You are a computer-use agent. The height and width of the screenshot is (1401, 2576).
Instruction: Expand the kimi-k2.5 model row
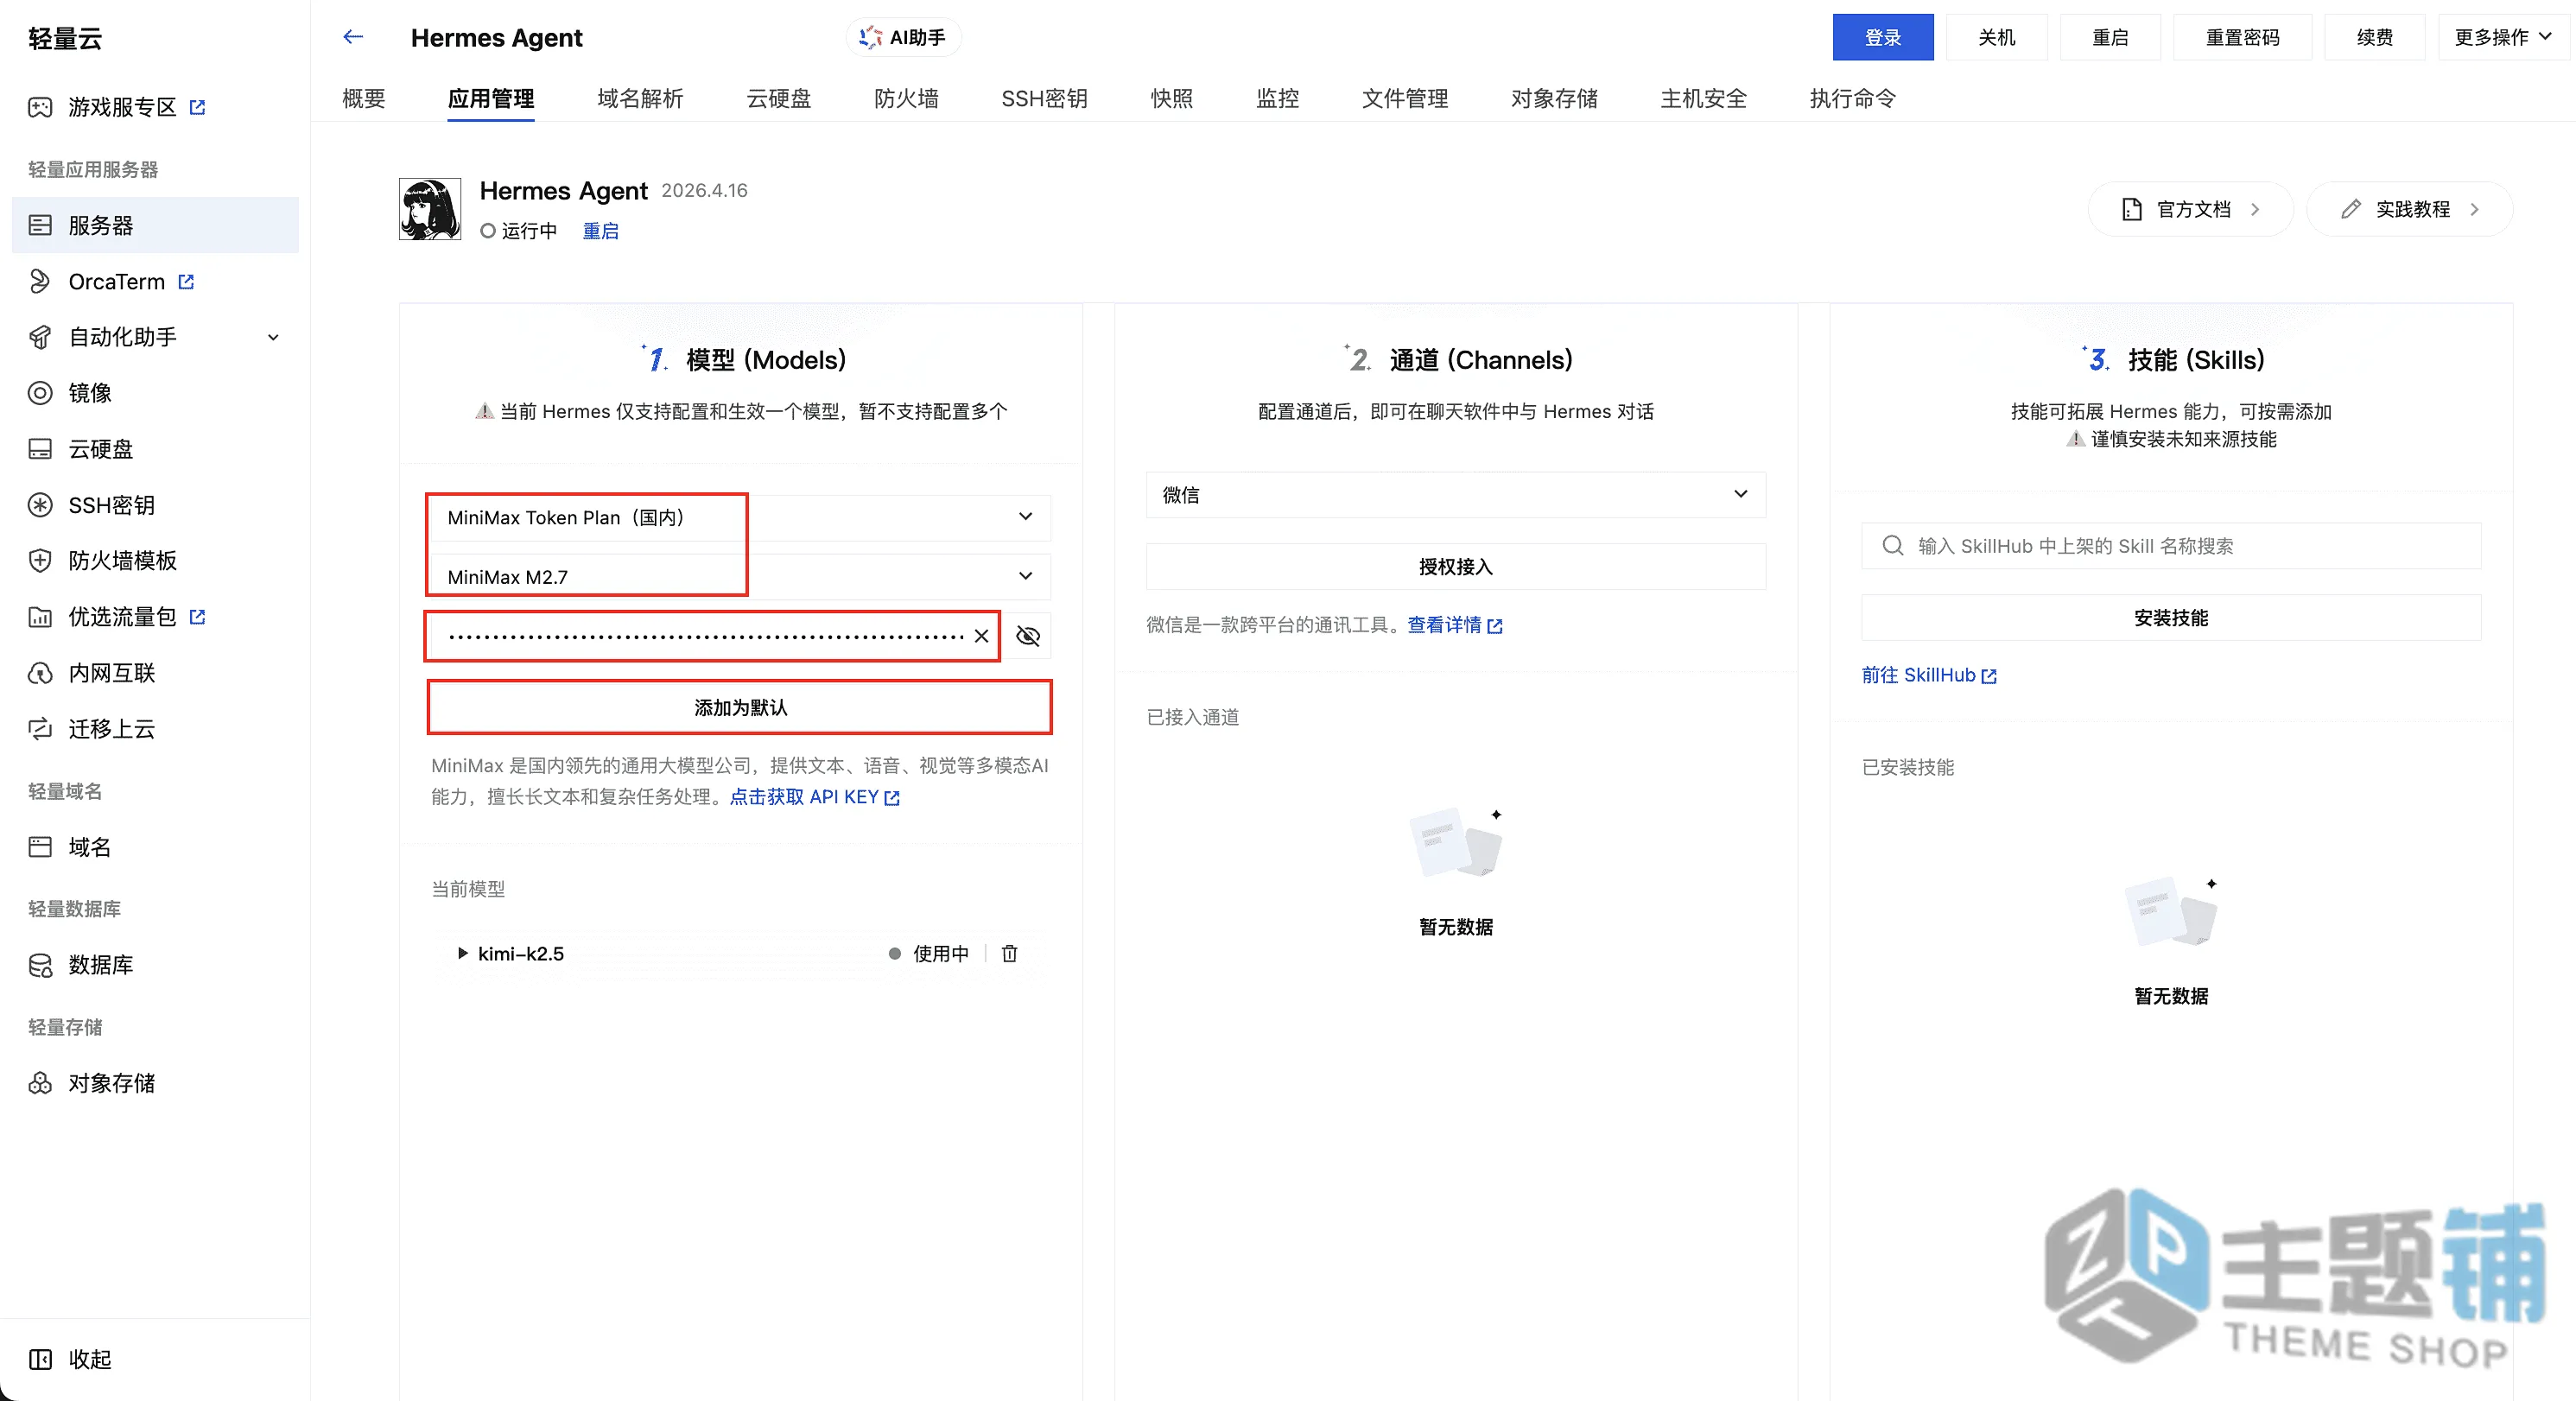[463, 953]
